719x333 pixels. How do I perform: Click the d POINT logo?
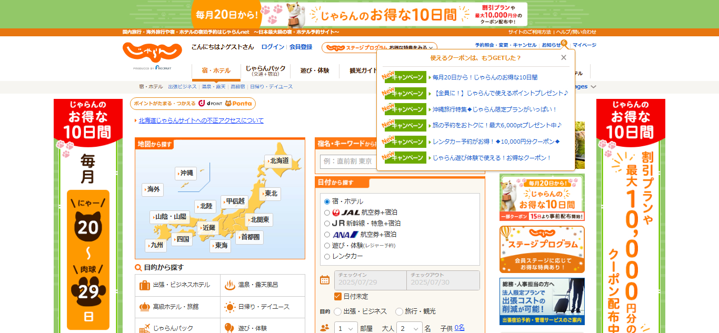(x=211, y=104)
